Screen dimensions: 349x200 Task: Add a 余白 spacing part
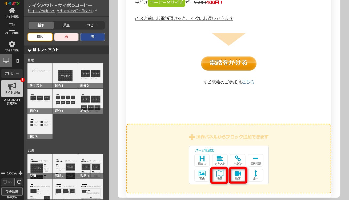pyautogui.click(x=255, y=175)
